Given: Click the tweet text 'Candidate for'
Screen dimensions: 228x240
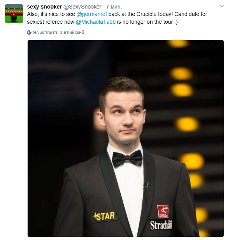Looking at the screenshot, I should click(x=191, y=14).
